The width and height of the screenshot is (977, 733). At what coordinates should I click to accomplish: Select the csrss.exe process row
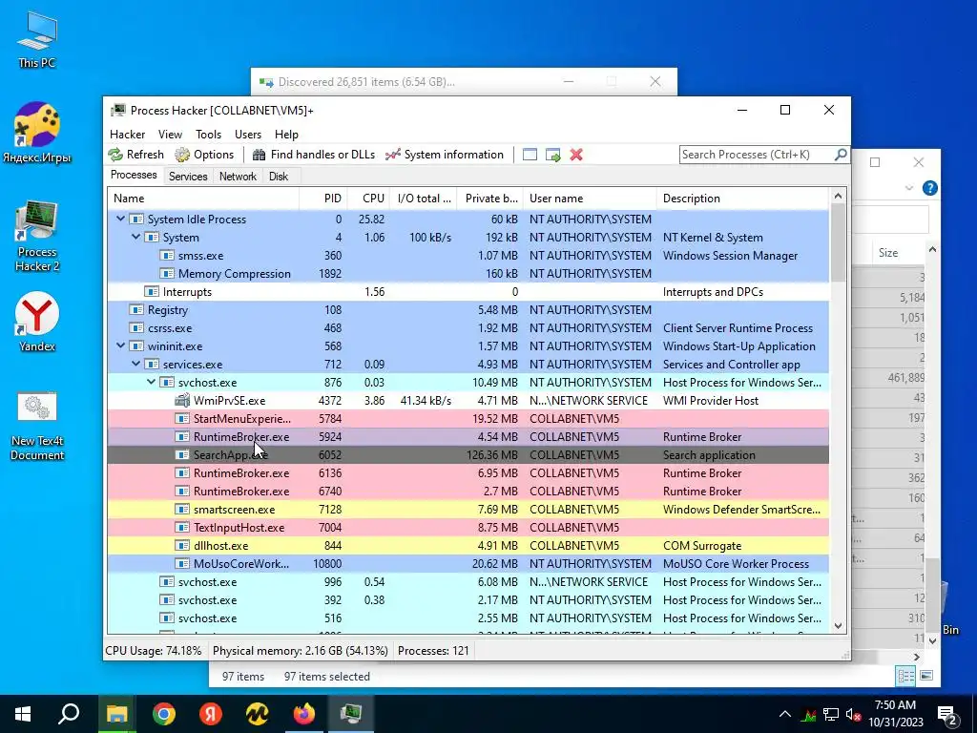pos(468,328)
